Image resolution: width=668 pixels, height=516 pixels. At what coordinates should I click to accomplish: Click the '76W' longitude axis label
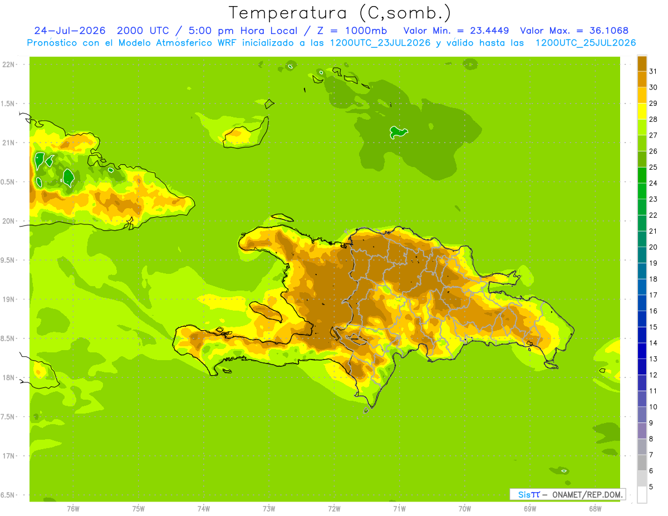[x=73, y=509]
